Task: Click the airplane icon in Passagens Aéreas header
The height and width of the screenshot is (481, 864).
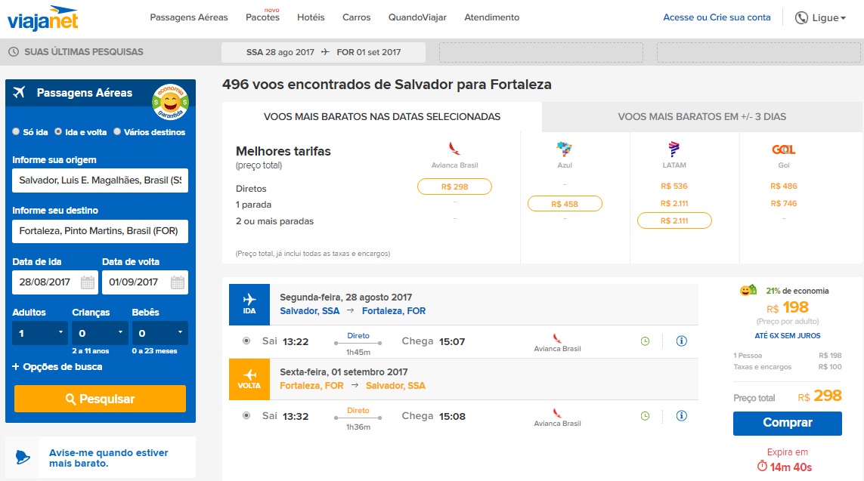Action: [20, 92]
